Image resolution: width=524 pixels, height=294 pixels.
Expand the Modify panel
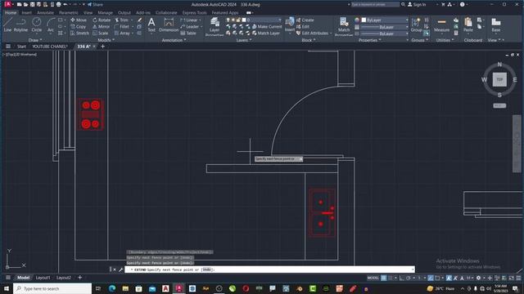(106, 40)
